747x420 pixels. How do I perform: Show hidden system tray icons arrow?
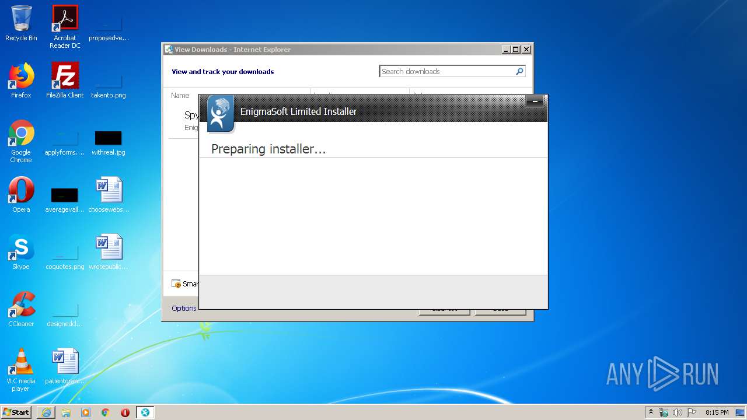click(x=651, y=412)
